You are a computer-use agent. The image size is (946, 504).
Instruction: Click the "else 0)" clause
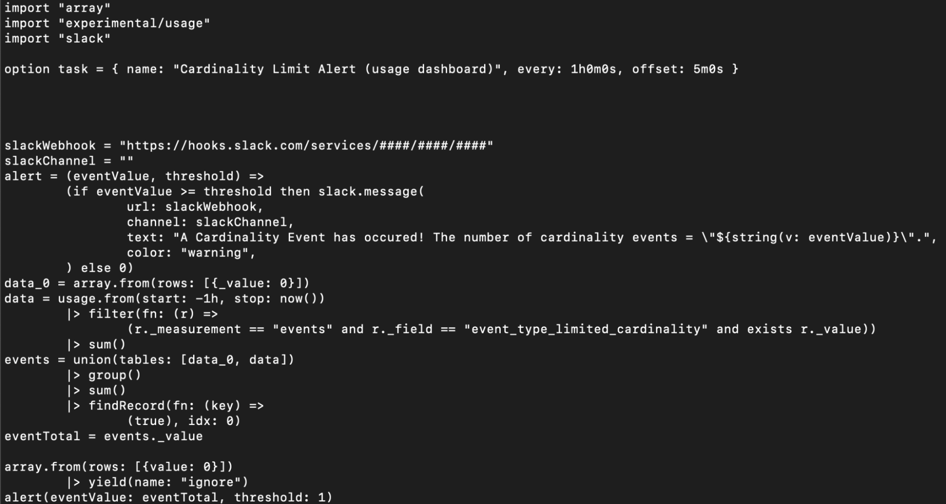pos(106,268)
